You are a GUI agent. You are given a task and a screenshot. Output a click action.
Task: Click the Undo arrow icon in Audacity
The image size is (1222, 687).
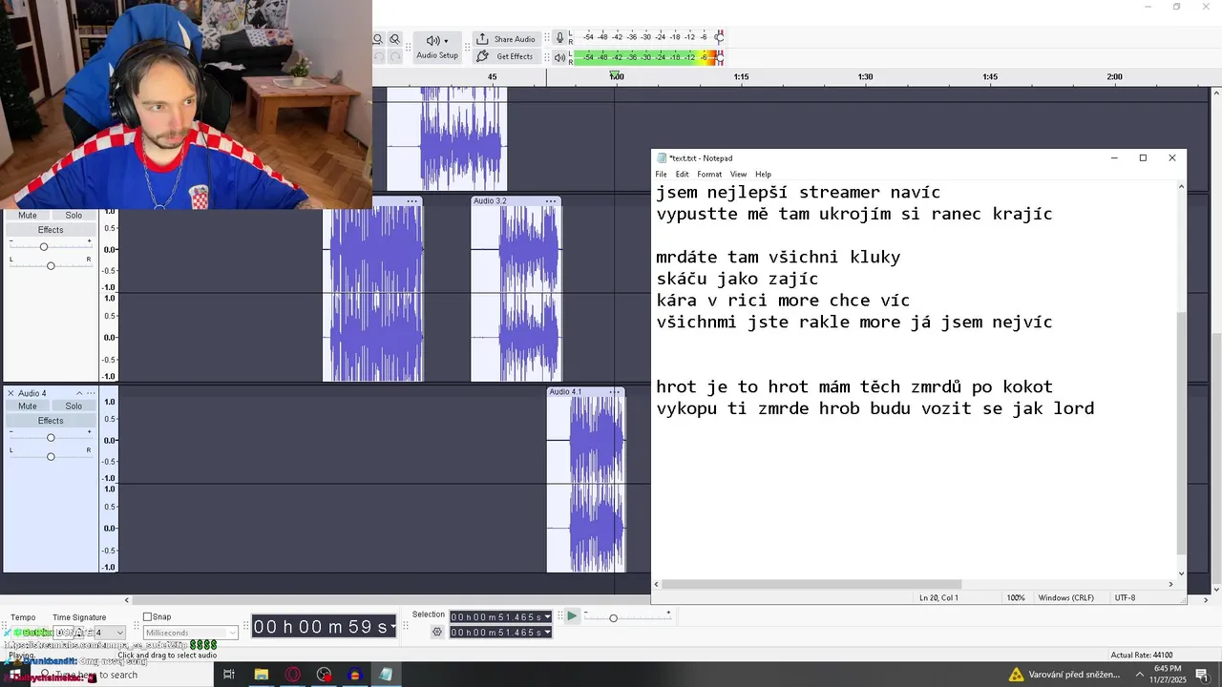(378, 56)
